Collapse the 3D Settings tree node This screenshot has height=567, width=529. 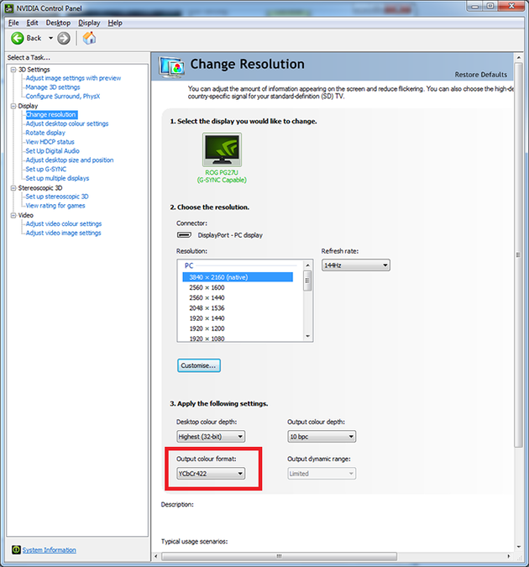(x=13, y=70)
